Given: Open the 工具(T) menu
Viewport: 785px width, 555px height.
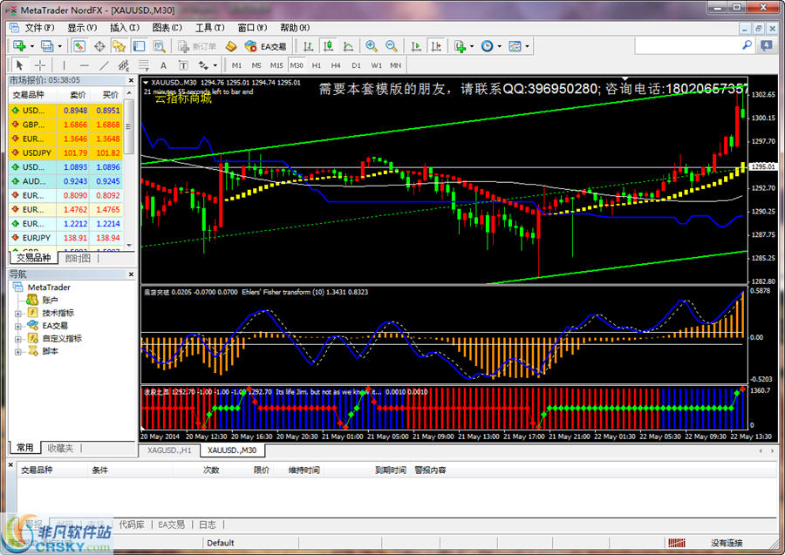Looking at the screenshot, I should click(209, 28).
